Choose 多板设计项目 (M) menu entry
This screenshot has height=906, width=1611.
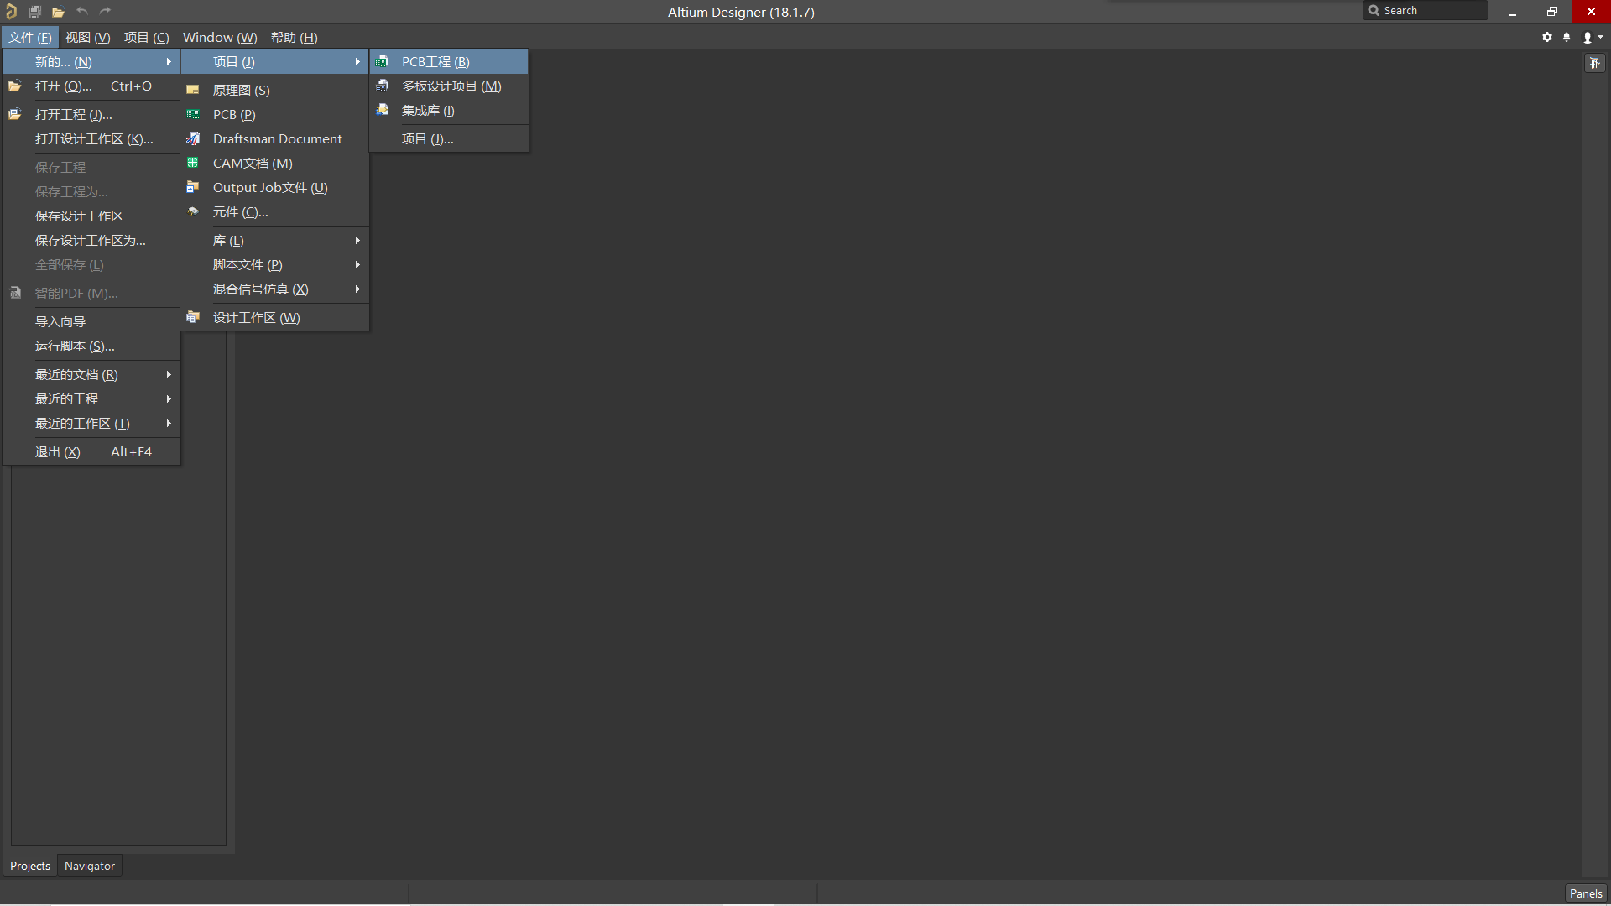(449, 86)
